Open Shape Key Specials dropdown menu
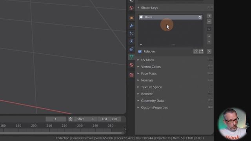The height and width of the screenshot is (141, 251). coord(209,29)
